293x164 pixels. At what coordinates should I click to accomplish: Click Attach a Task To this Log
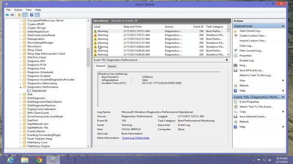(x=255, y=76)
